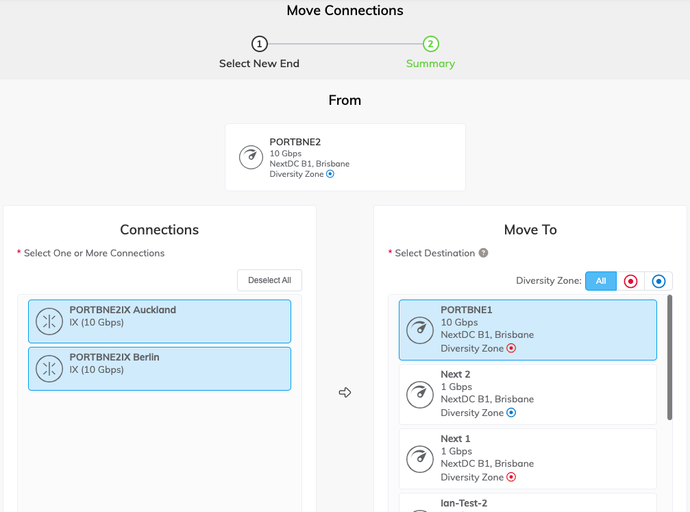Screen dimensions: 690x512
Task: Enable the blue Diversity Zone filter
Action: pyautogui.click(x=658, y=280)
